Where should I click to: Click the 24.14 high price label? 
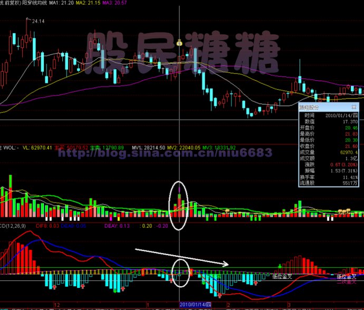[x=38, y=21]
